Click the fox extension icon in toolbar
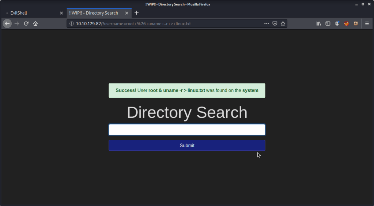The width and height of the screenshot is (374, 206). 346,23
